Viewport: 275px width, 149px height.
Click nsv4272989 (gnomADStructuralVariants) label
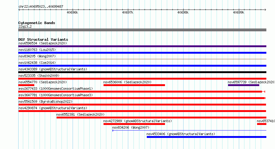[137, 121]
